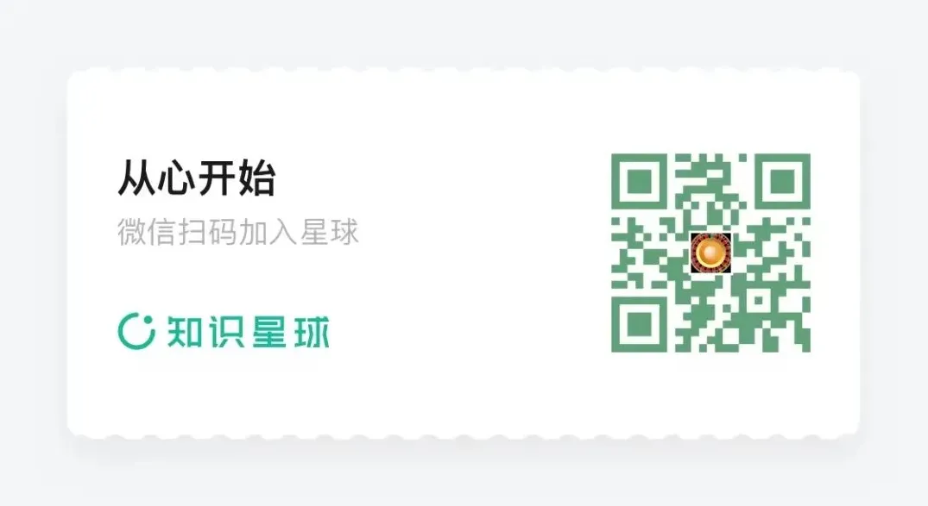Click the QR code's top-right finder square

782,182
